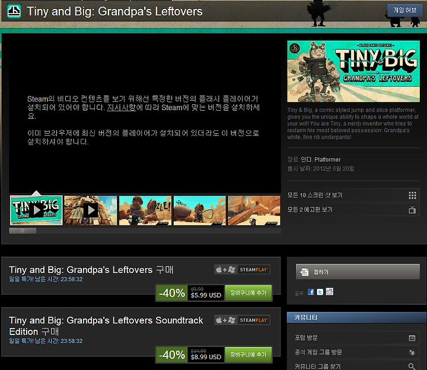Click the $5.99 USD price text
Image resolution: width=427 pixels, height=370 pixels.
tap(206, 295)
